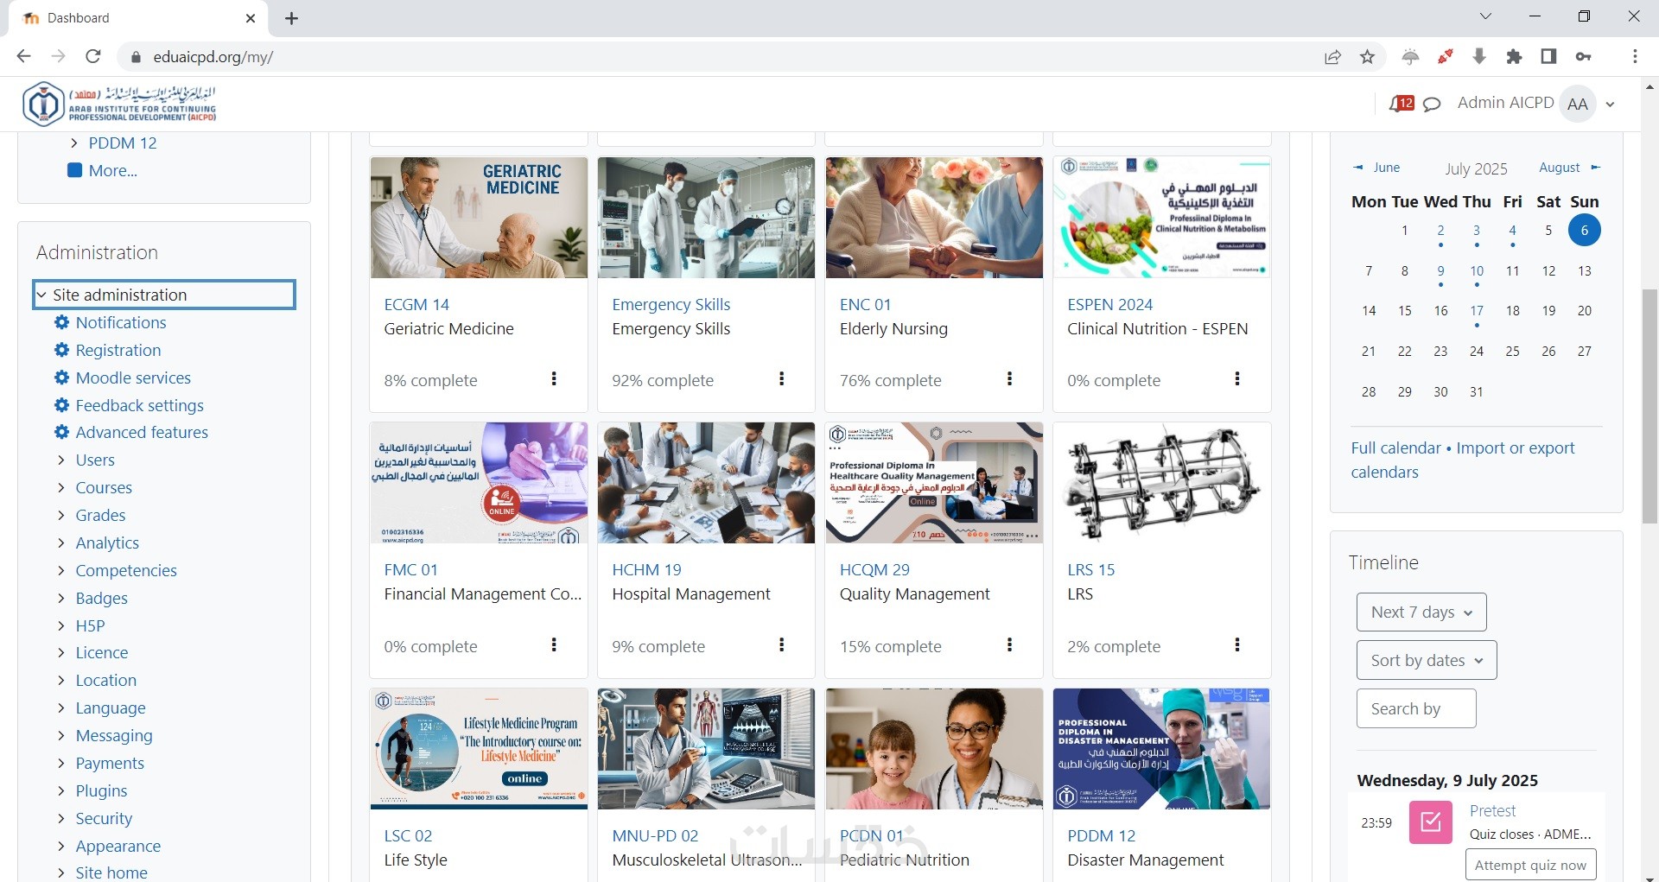Click the Pretest quiz icon in Timeline

pyautogui.click(x=1431, y=822)
